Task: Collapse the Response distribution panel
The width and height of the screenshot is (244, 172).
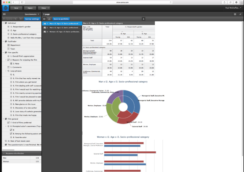Action: tap(4, 153)
